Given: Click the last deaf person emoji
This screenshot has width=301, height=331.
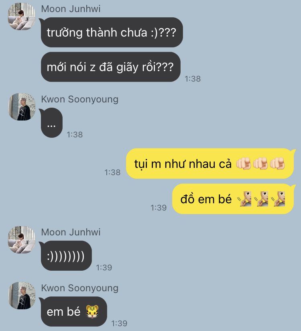Looking at the screenshot, I should tap(278, 199).
